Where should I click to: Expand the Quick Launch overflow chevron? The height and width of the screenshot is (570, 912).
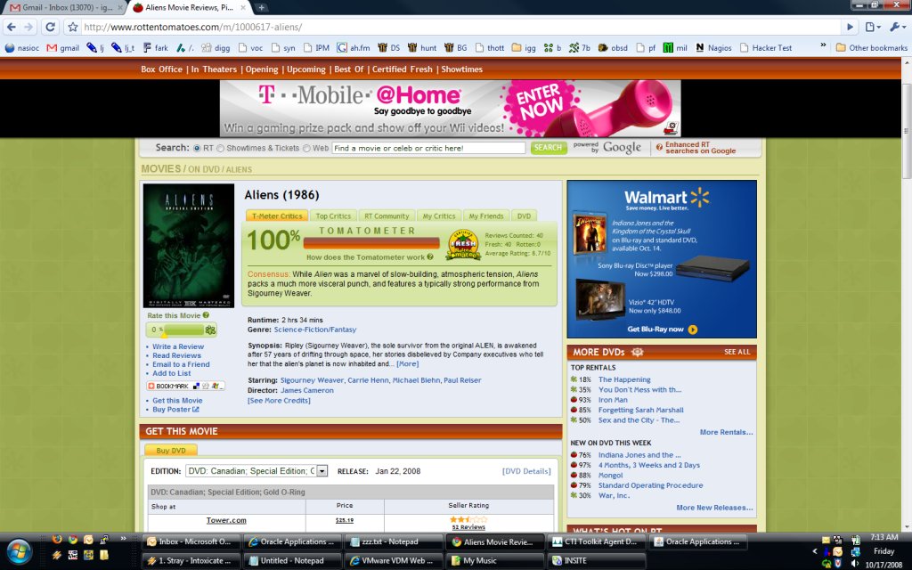[x=123, y=539]
